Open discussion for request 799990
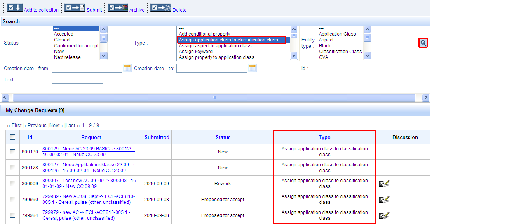 pyautogui.click(x=384, y=200)
